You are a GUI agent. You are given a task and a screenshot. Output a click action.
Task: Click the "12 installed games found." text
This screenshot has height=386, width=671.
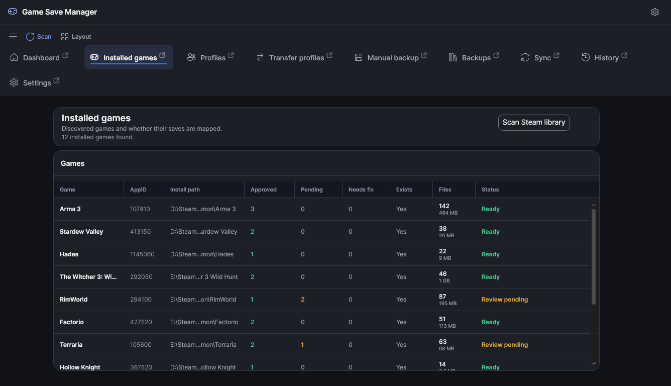click(x=98, y=137)
